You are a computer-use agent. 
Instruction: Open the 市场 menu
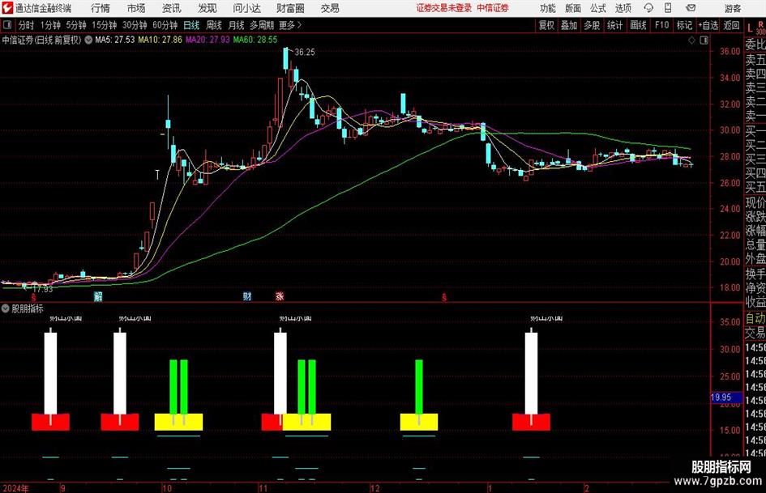(x=136, y=8)
